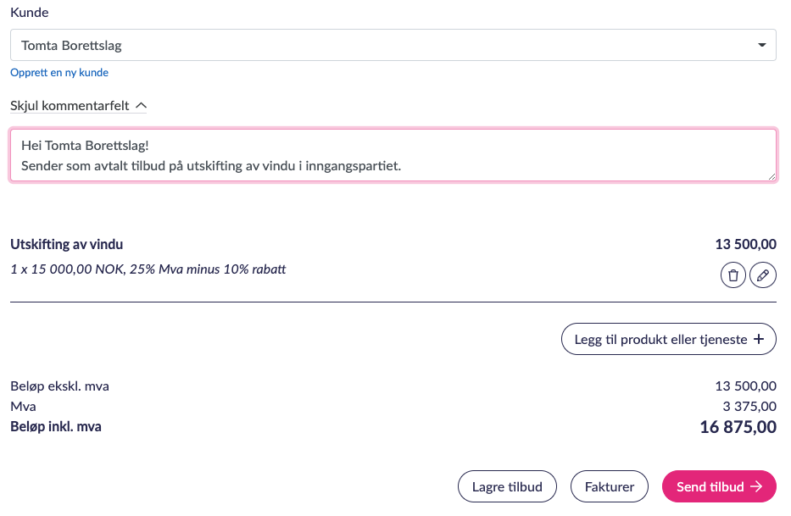The image size is (791, 516).
Task: Click the arrow icon on Send tilbud
Action: 757,487
